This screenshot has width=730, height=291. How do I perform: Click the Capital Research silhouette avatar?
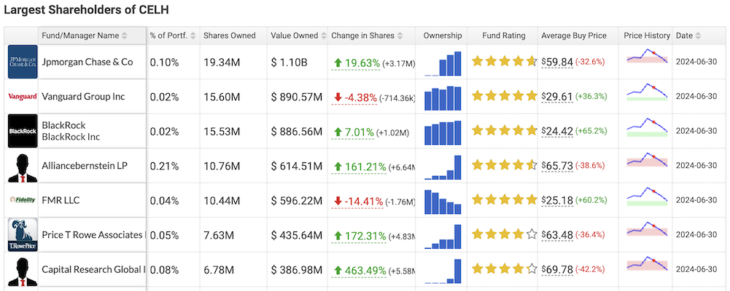click(23, 270)
